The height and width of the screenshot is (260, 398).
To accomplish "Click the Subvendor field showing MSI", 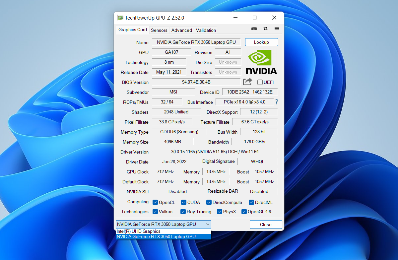I will [x=173, y=92].
